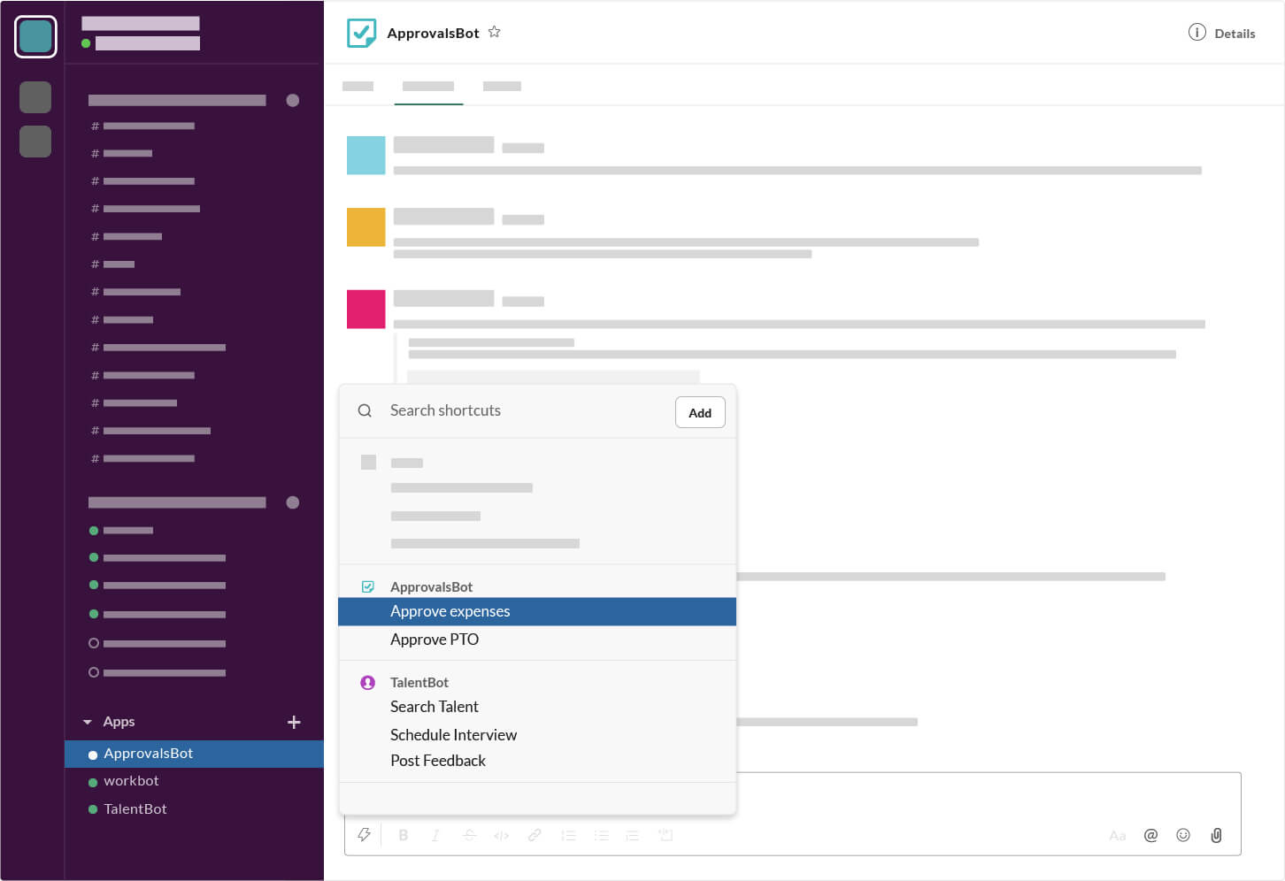The image size is (1285, 881).
Task: Open workbot in the Apps list
Action: pyautogui.click(x=131, y=781)
